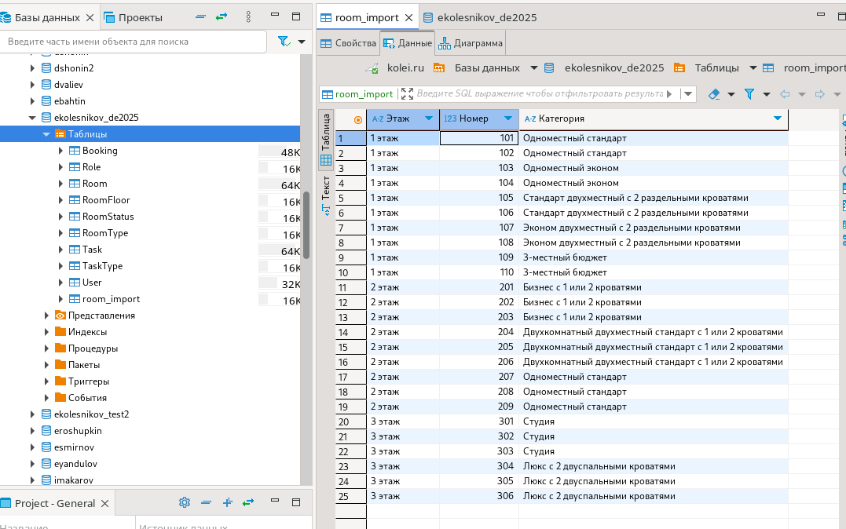Viewport: 846px width, 529px height.
Task: Click the funnel filter icon in data toolbar
Action: [x=749, y=94]
